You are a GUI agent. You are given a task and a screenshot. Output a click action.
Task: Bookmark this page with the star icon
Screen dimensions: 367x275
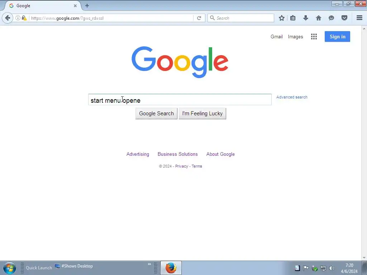pyautogui.click(x=282, y=18)
